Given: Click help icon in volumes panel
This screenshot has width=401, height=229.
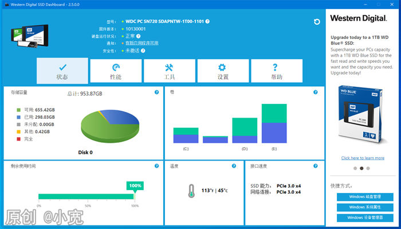Looking at the screenshot, I should [x=316, y=93].
